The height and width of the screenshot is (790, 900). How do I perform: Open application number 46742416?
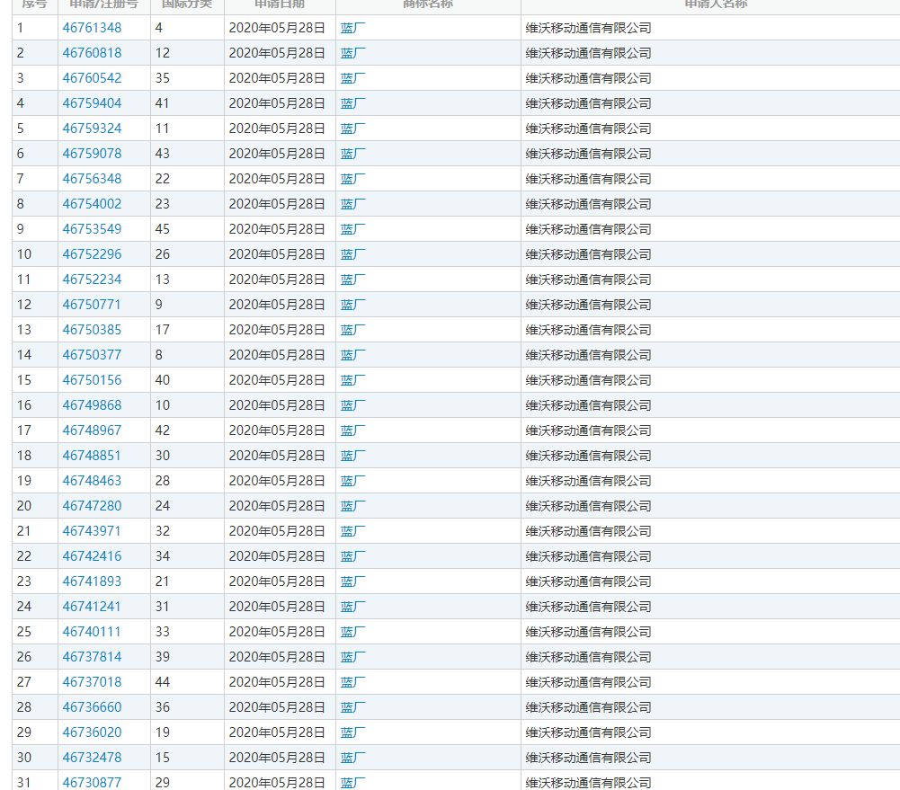point(92,556)
